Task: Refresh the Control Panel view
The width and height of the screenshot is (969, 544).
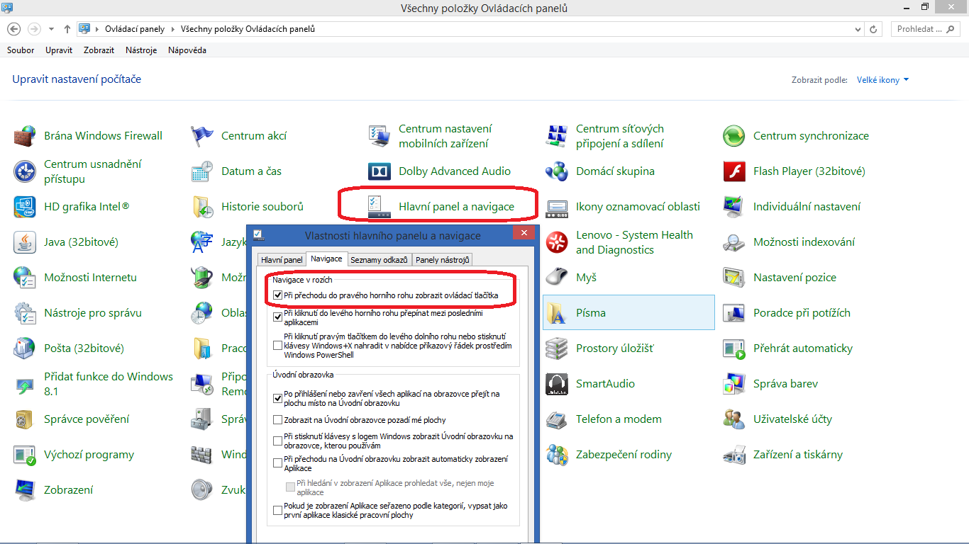Action: point(874,29)
